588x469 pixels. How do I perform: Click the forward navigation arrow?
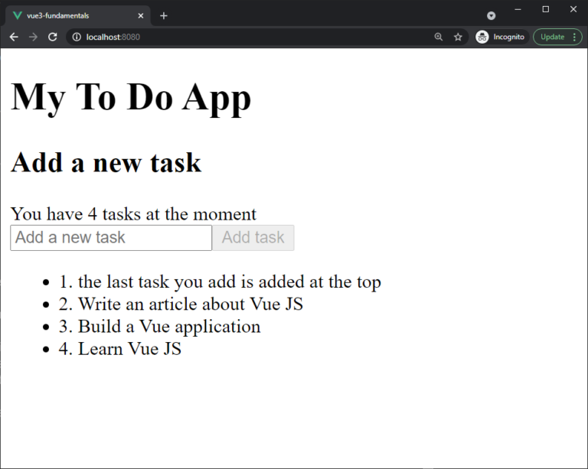(33, 37)
